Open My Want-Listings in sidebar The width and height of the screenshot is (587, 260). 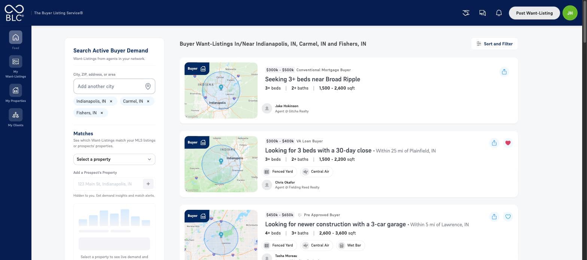click(16, 61)
